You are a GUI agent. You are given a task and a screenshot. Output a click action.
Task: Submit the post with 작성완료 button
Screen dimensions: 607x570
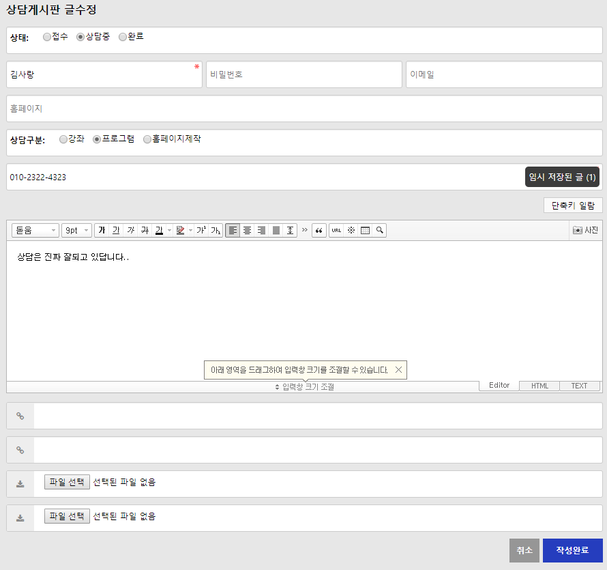point(572,550)
